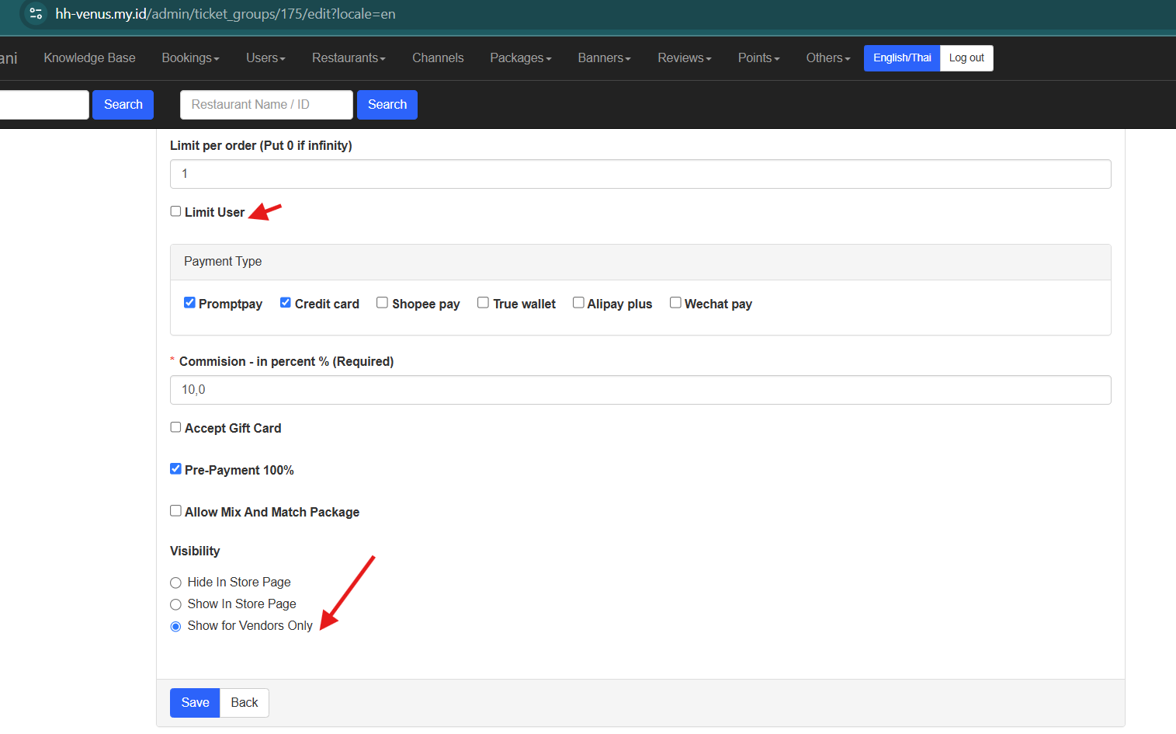The image size is (1176, 734).
Task: Click the Back button
Action: coord(244,702)
